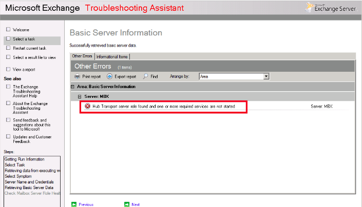This screenshot has height=207, width=362.
Task: Tick the Restart current task checkbox
Action: [8, 48]
